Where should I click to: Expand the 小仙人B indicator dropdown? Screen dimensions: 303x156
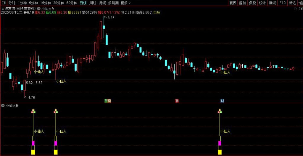pos(3,106)
